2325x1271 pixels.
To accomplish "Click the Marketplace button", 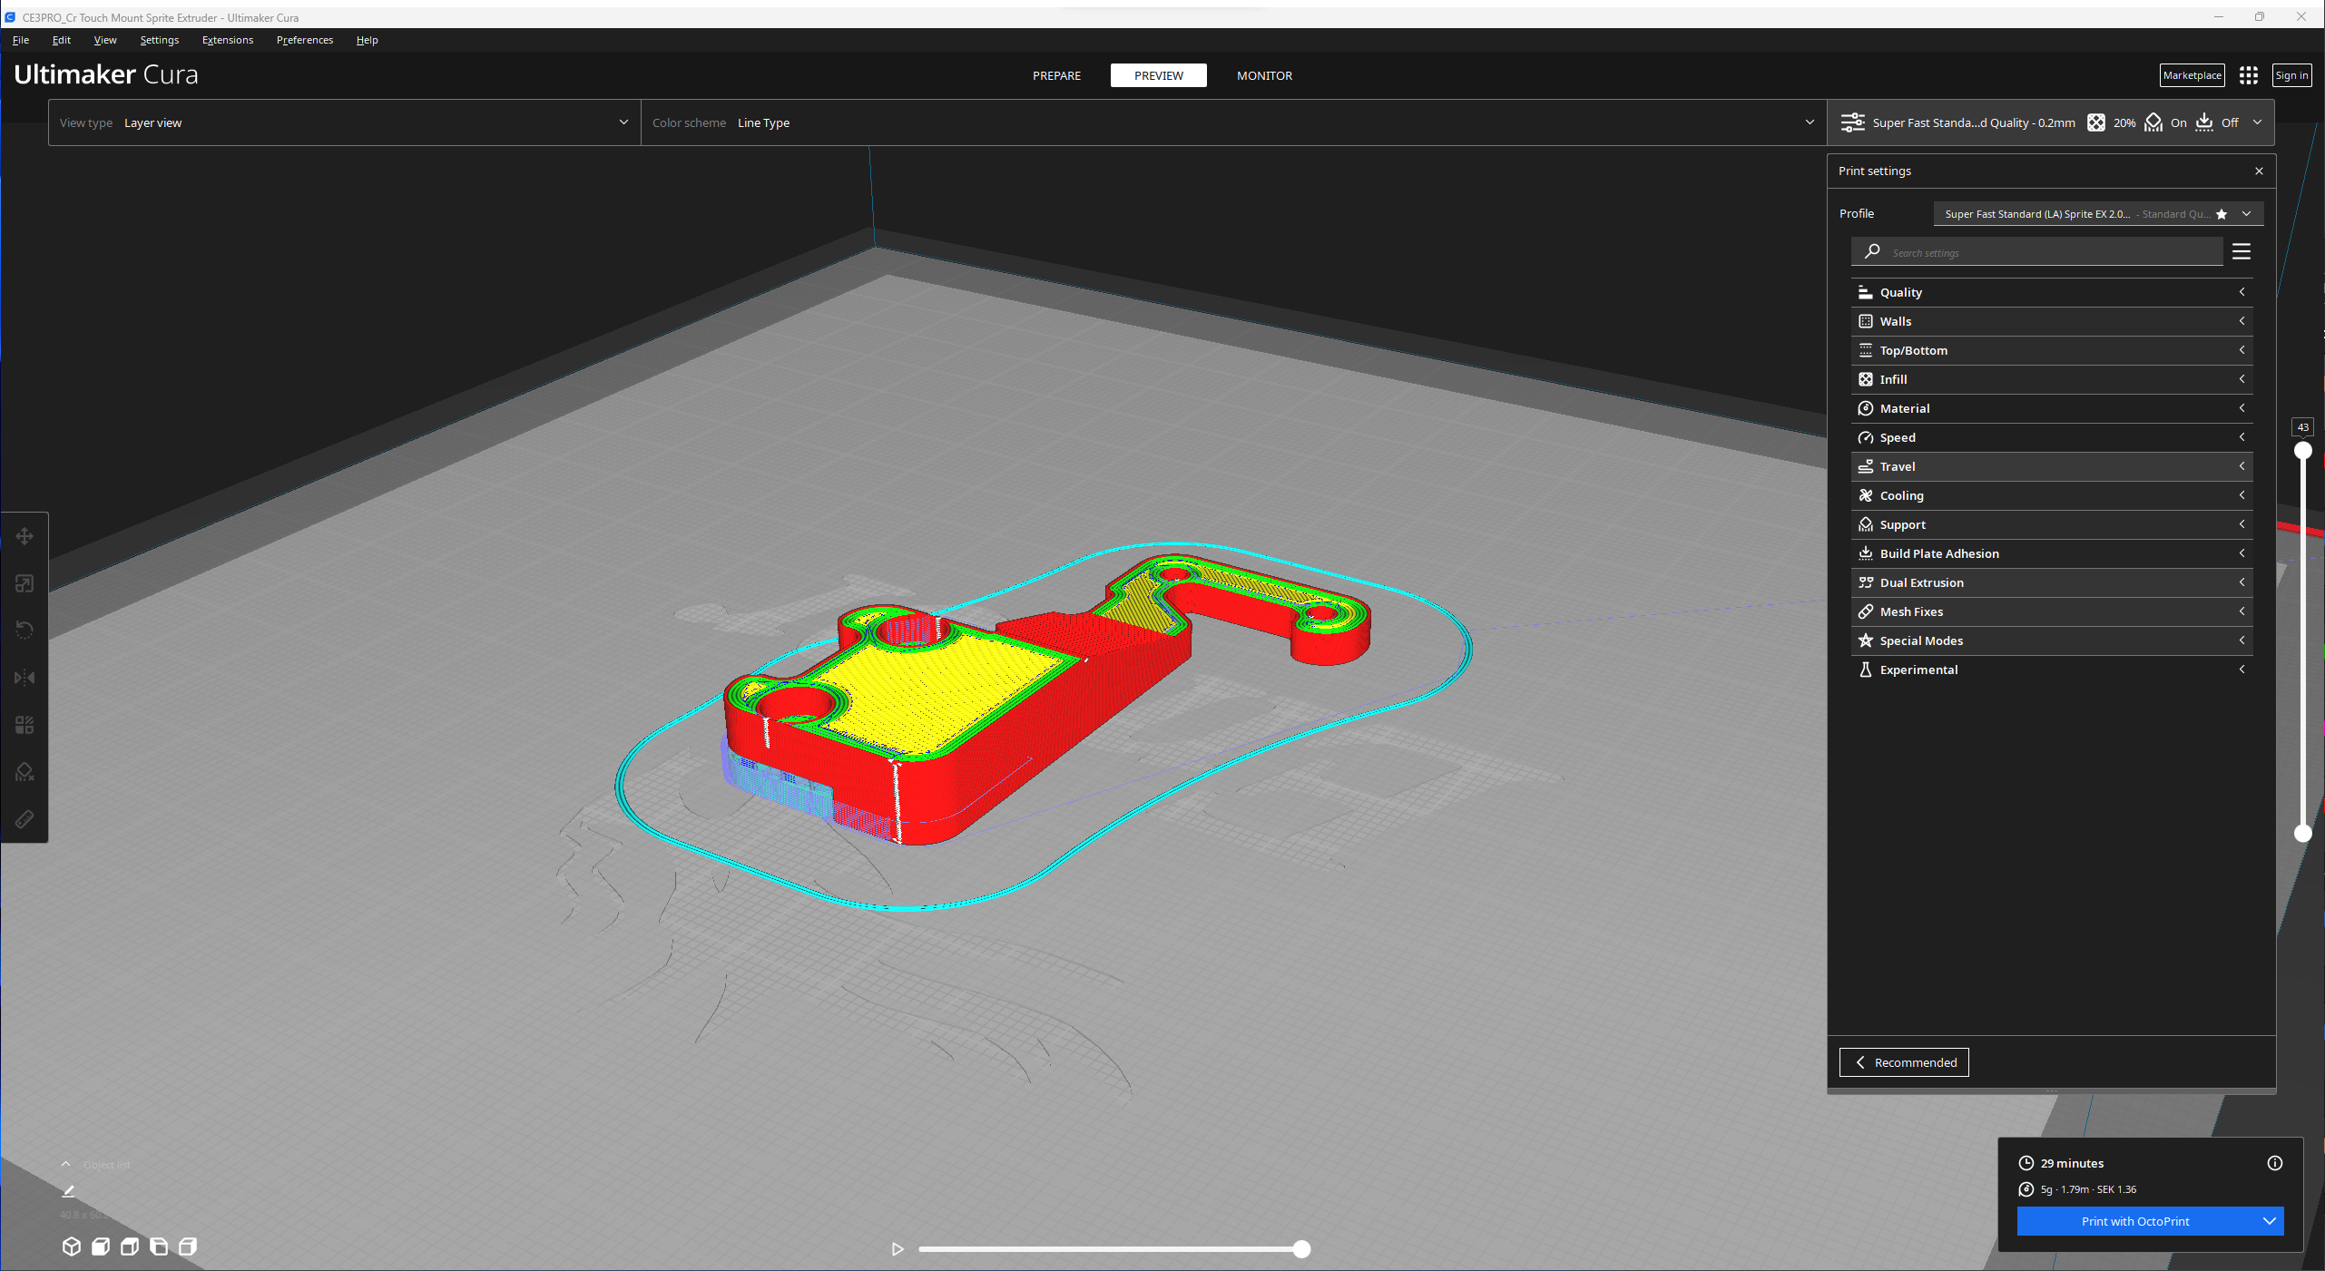I will coord(2192,75).
